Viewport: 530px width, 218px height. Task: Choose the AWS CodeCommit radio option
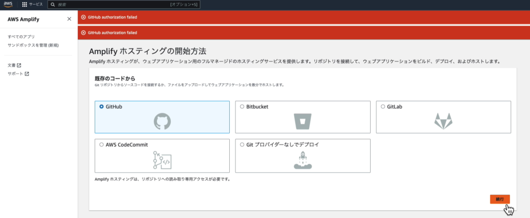pos(101,145)
